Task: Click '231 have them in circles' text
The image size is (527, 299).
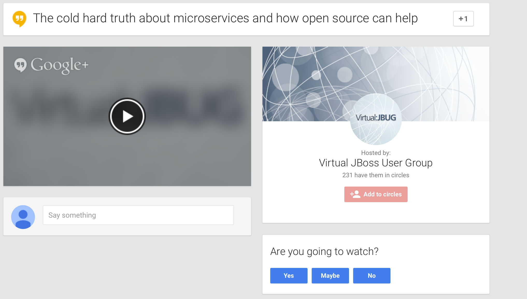Action: tap(376, 175)
